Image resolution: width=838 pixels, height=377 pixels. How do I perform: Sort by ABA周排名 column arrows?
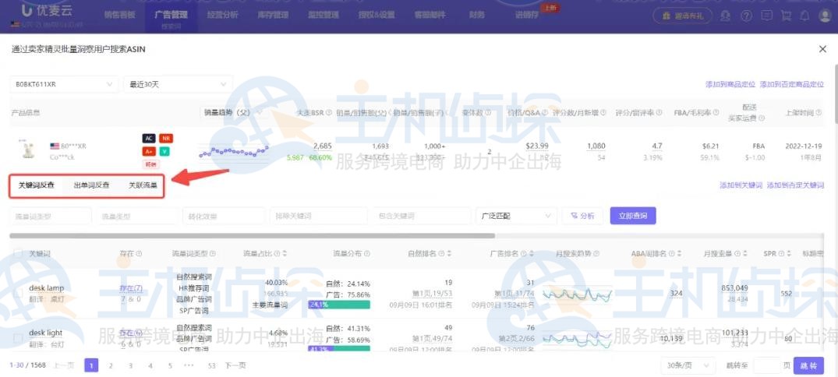[680, 254]
